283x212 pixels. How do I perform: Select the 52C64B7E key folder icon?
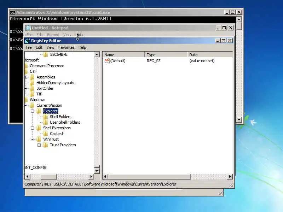click(46, 54)
